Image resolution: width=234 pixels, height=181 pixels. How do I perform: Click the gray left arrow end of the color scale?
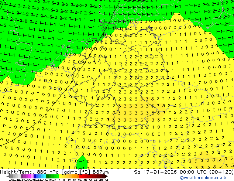[x=8, y=177]
